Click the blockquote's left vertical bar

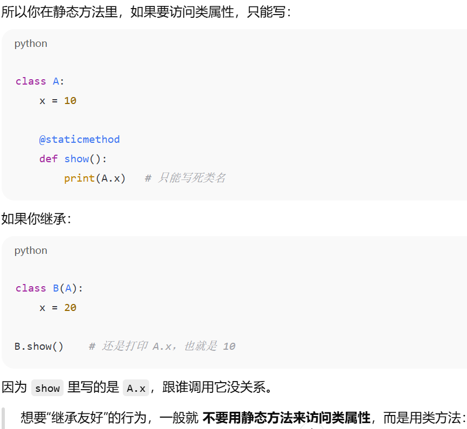pyautogui.click(x=3, y=418)
